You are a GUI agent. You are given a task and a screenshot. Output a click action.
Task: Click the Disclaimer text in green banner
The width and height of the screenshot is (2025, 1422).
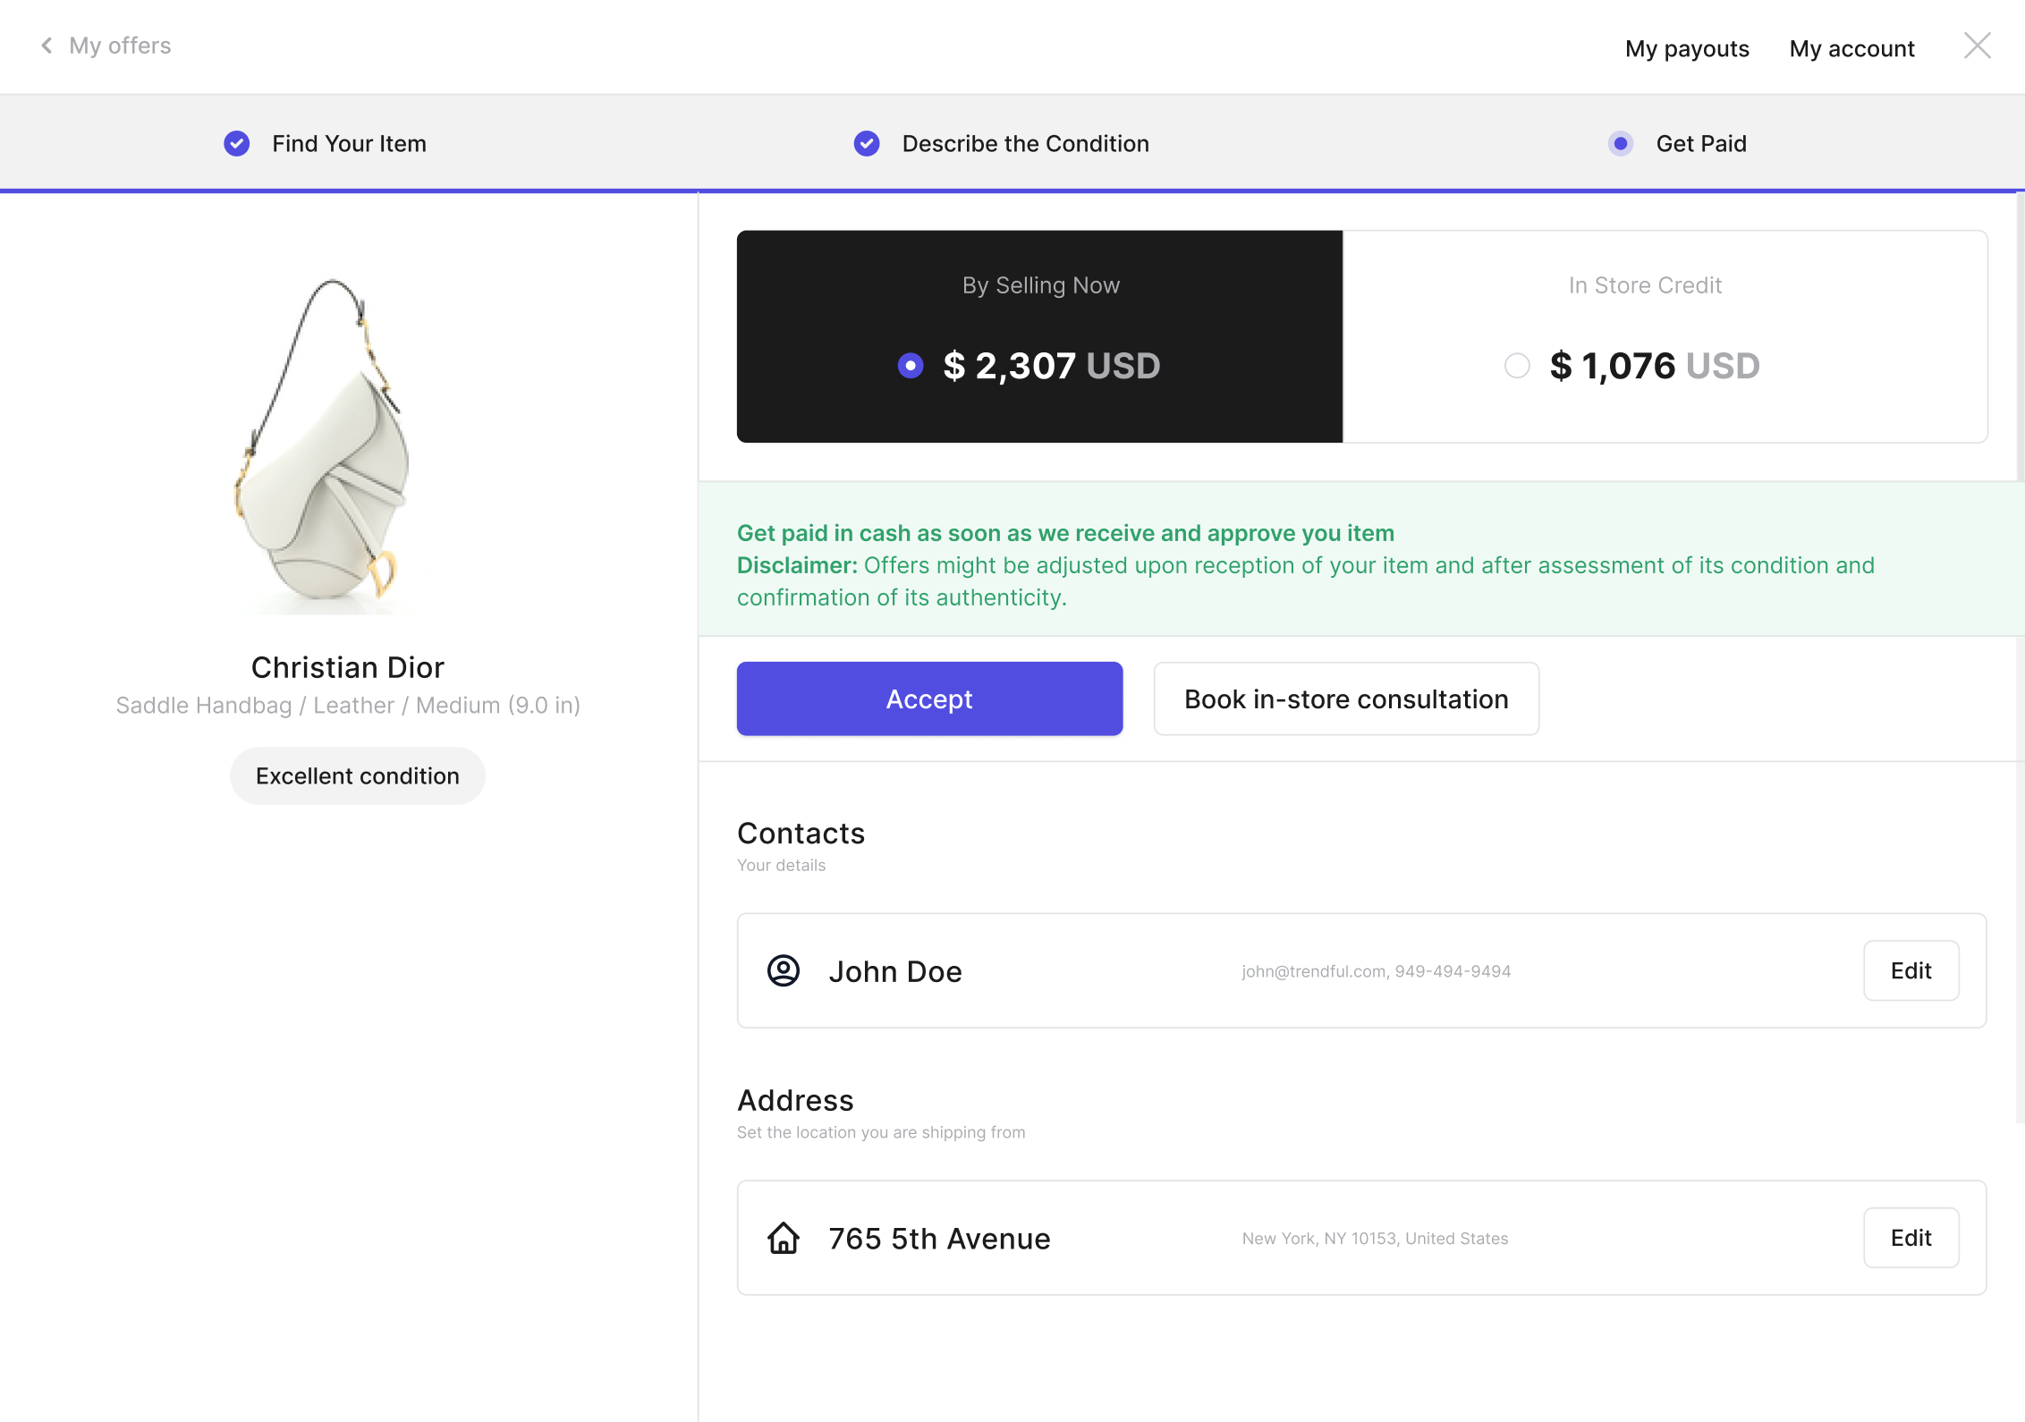[1306, 581]
